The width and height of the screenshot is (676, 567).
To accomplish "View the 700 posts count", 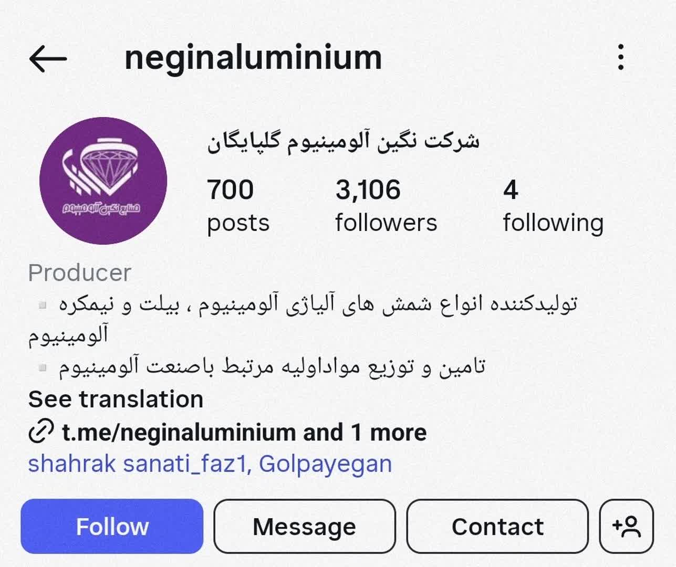I will [x=238, y=205].
